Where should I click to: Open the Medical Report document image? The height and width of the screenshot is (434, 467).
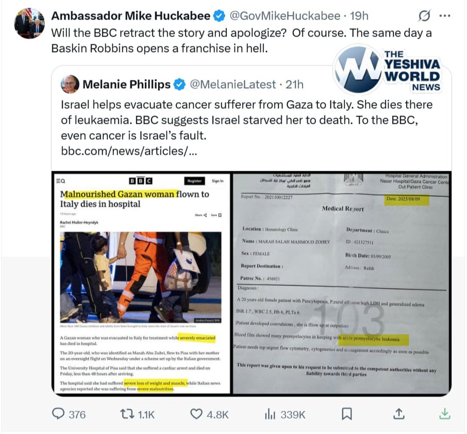click(x=341, y=283)
